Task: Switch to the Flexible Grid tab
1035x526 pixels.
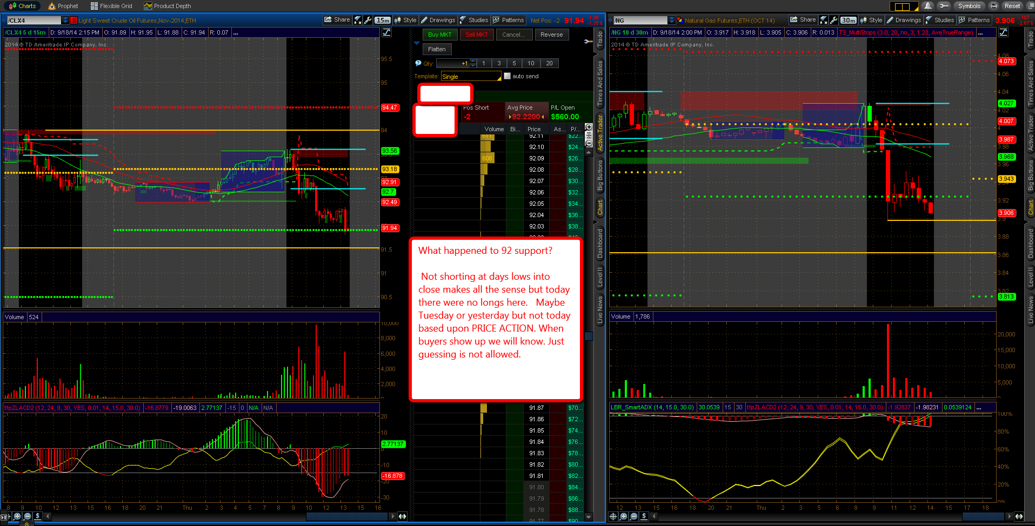Action: pyautogui.click(x=111, y=6)
